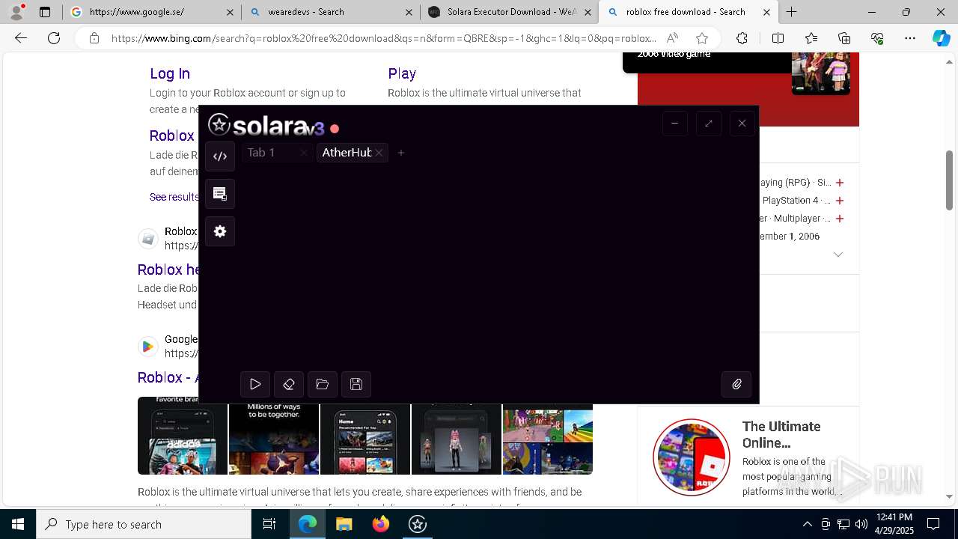Expand the PlayStation 4 row plus icon
This screenshot has width=958, height=539.
pos(840,201)
